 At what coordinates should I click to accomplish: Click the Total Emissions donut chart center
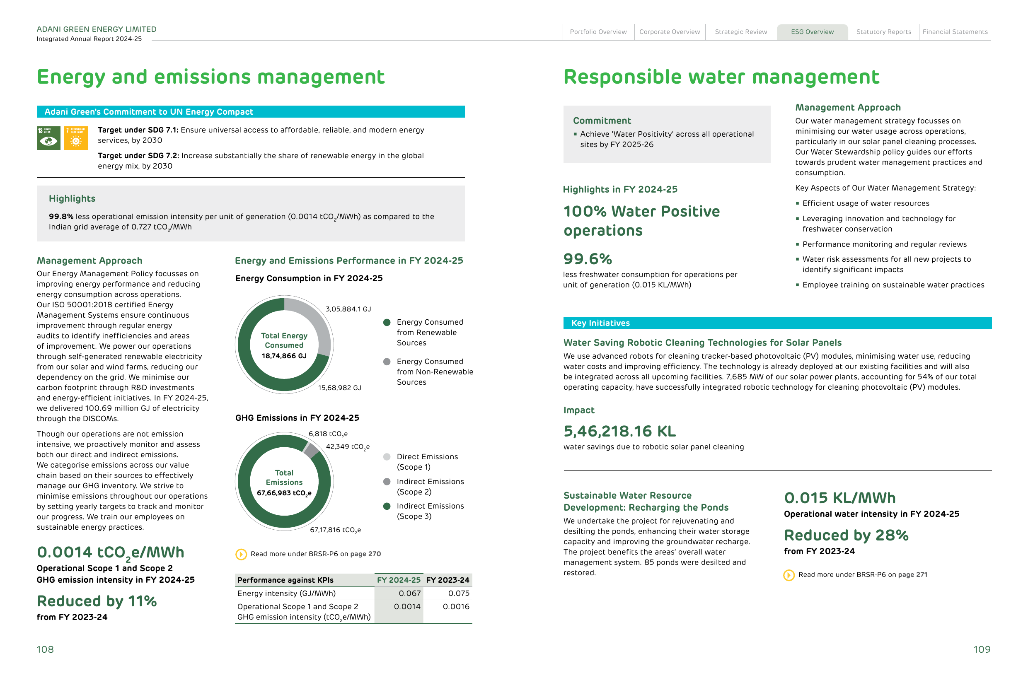click(284, 482)
